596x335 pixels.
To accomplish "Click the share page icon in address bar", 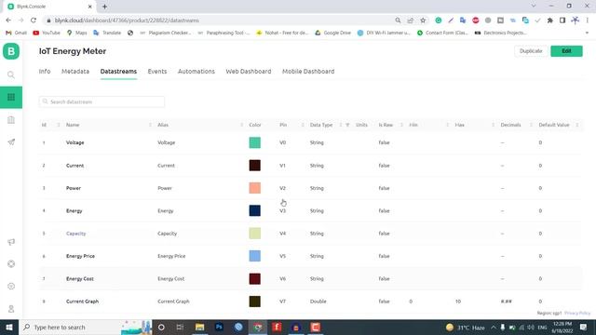I will tap(410, 20).
